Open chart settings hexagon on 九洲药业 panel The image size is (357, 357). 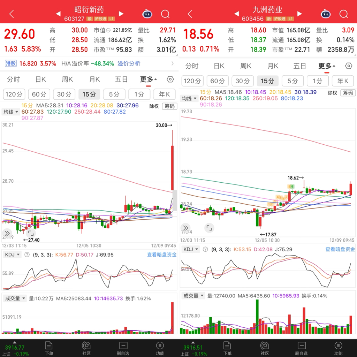tap(349, 66)
